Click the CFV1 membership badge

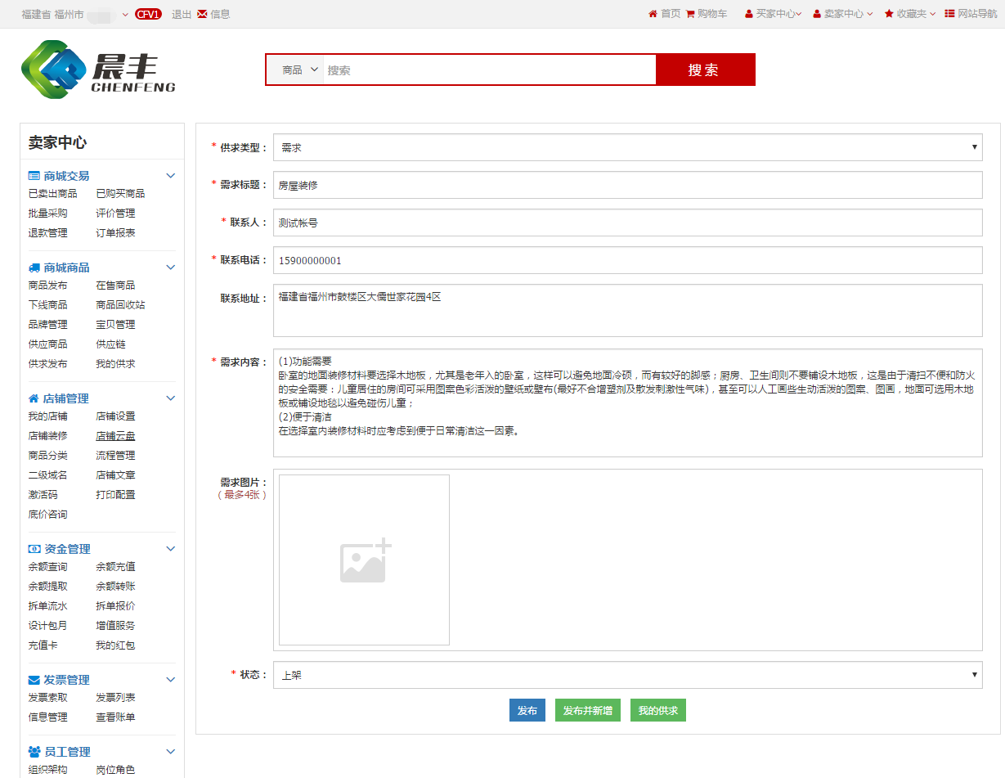click(148, 14)
